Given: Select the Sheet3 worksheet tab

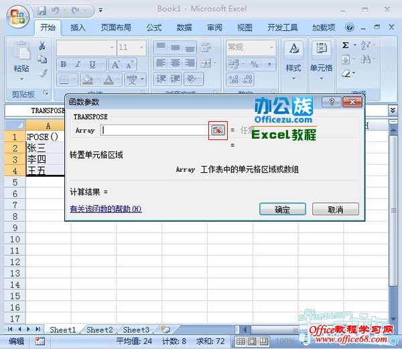Looking at the screenshot, I should pyautogui.click(x=136, y=330).
